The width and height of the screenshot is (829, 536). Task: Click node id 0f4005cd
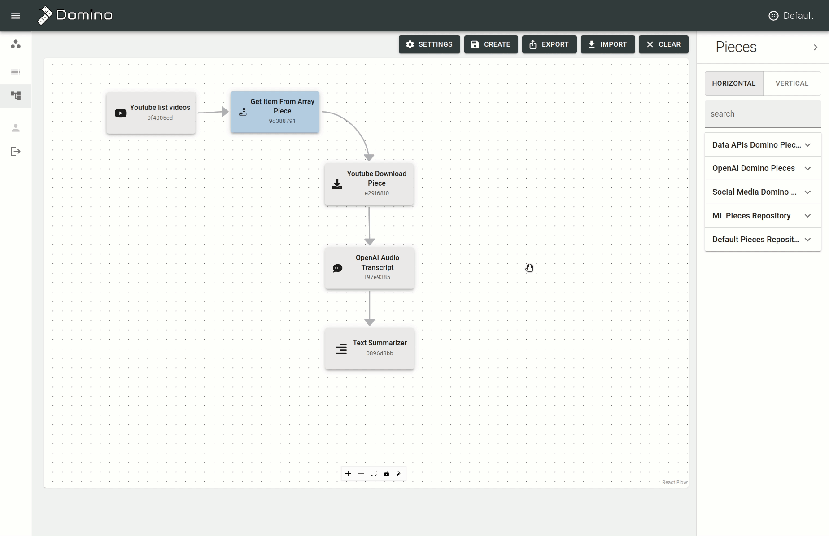160,118
